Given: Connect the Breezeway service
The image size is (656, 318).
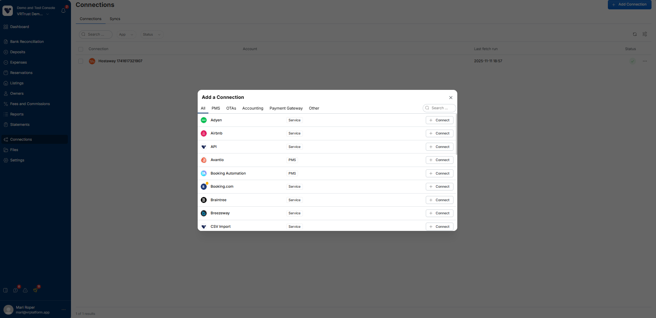Looking at the screenshot, I should (x=440, y=213).
